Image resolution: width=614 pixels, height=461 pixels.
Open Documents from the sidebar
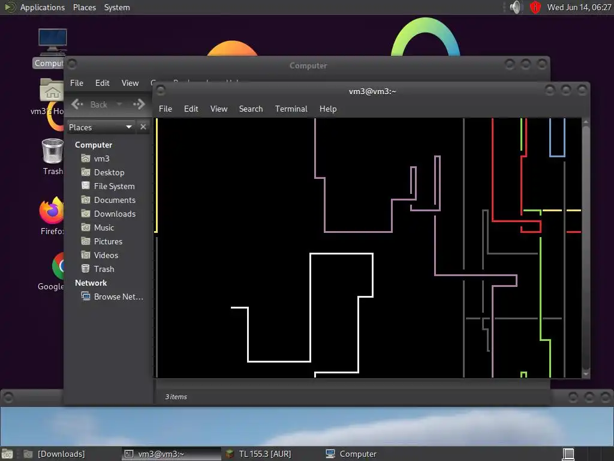[x=115, y=200]
